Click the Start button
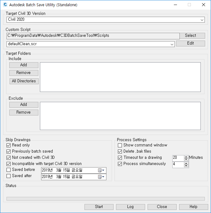 click(99, 207)
